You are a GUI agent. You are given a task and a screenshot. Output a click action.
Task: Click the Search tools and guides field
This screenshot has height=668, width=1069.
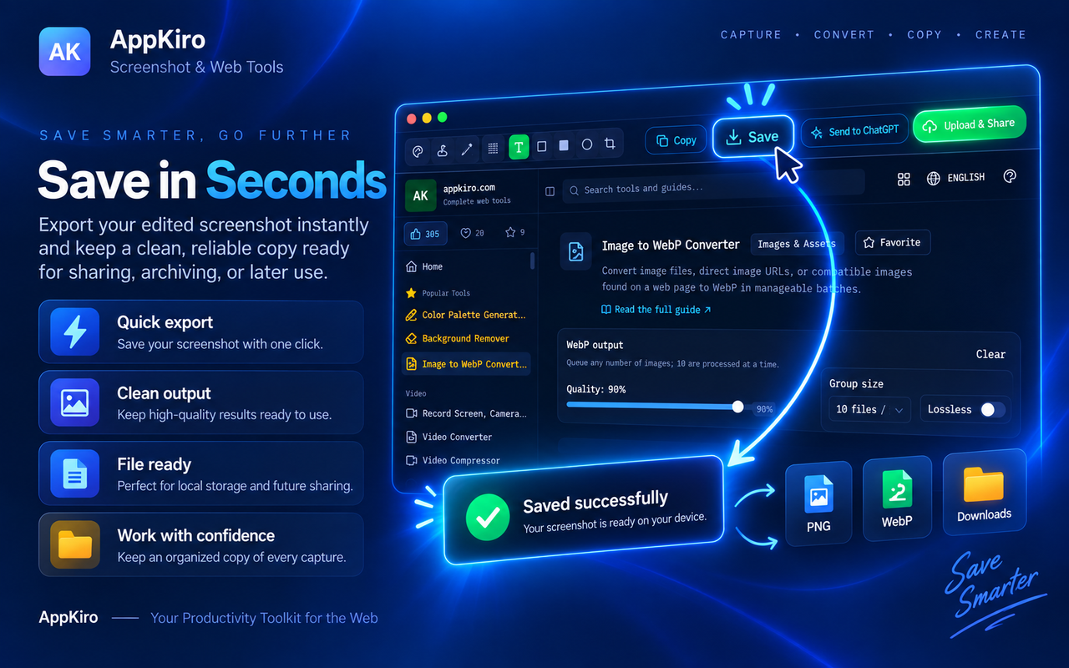[x=713, y=188]
